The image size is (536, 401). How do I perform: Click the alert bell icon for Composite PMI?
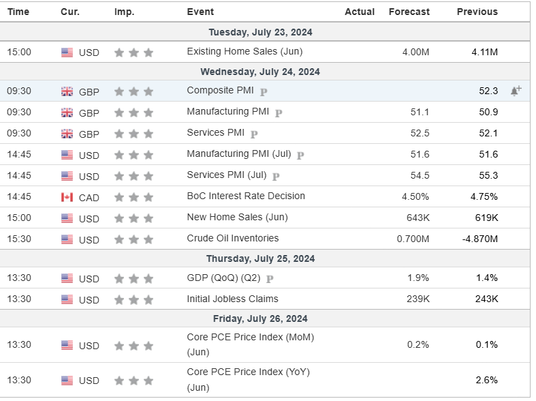coord(516,91)
